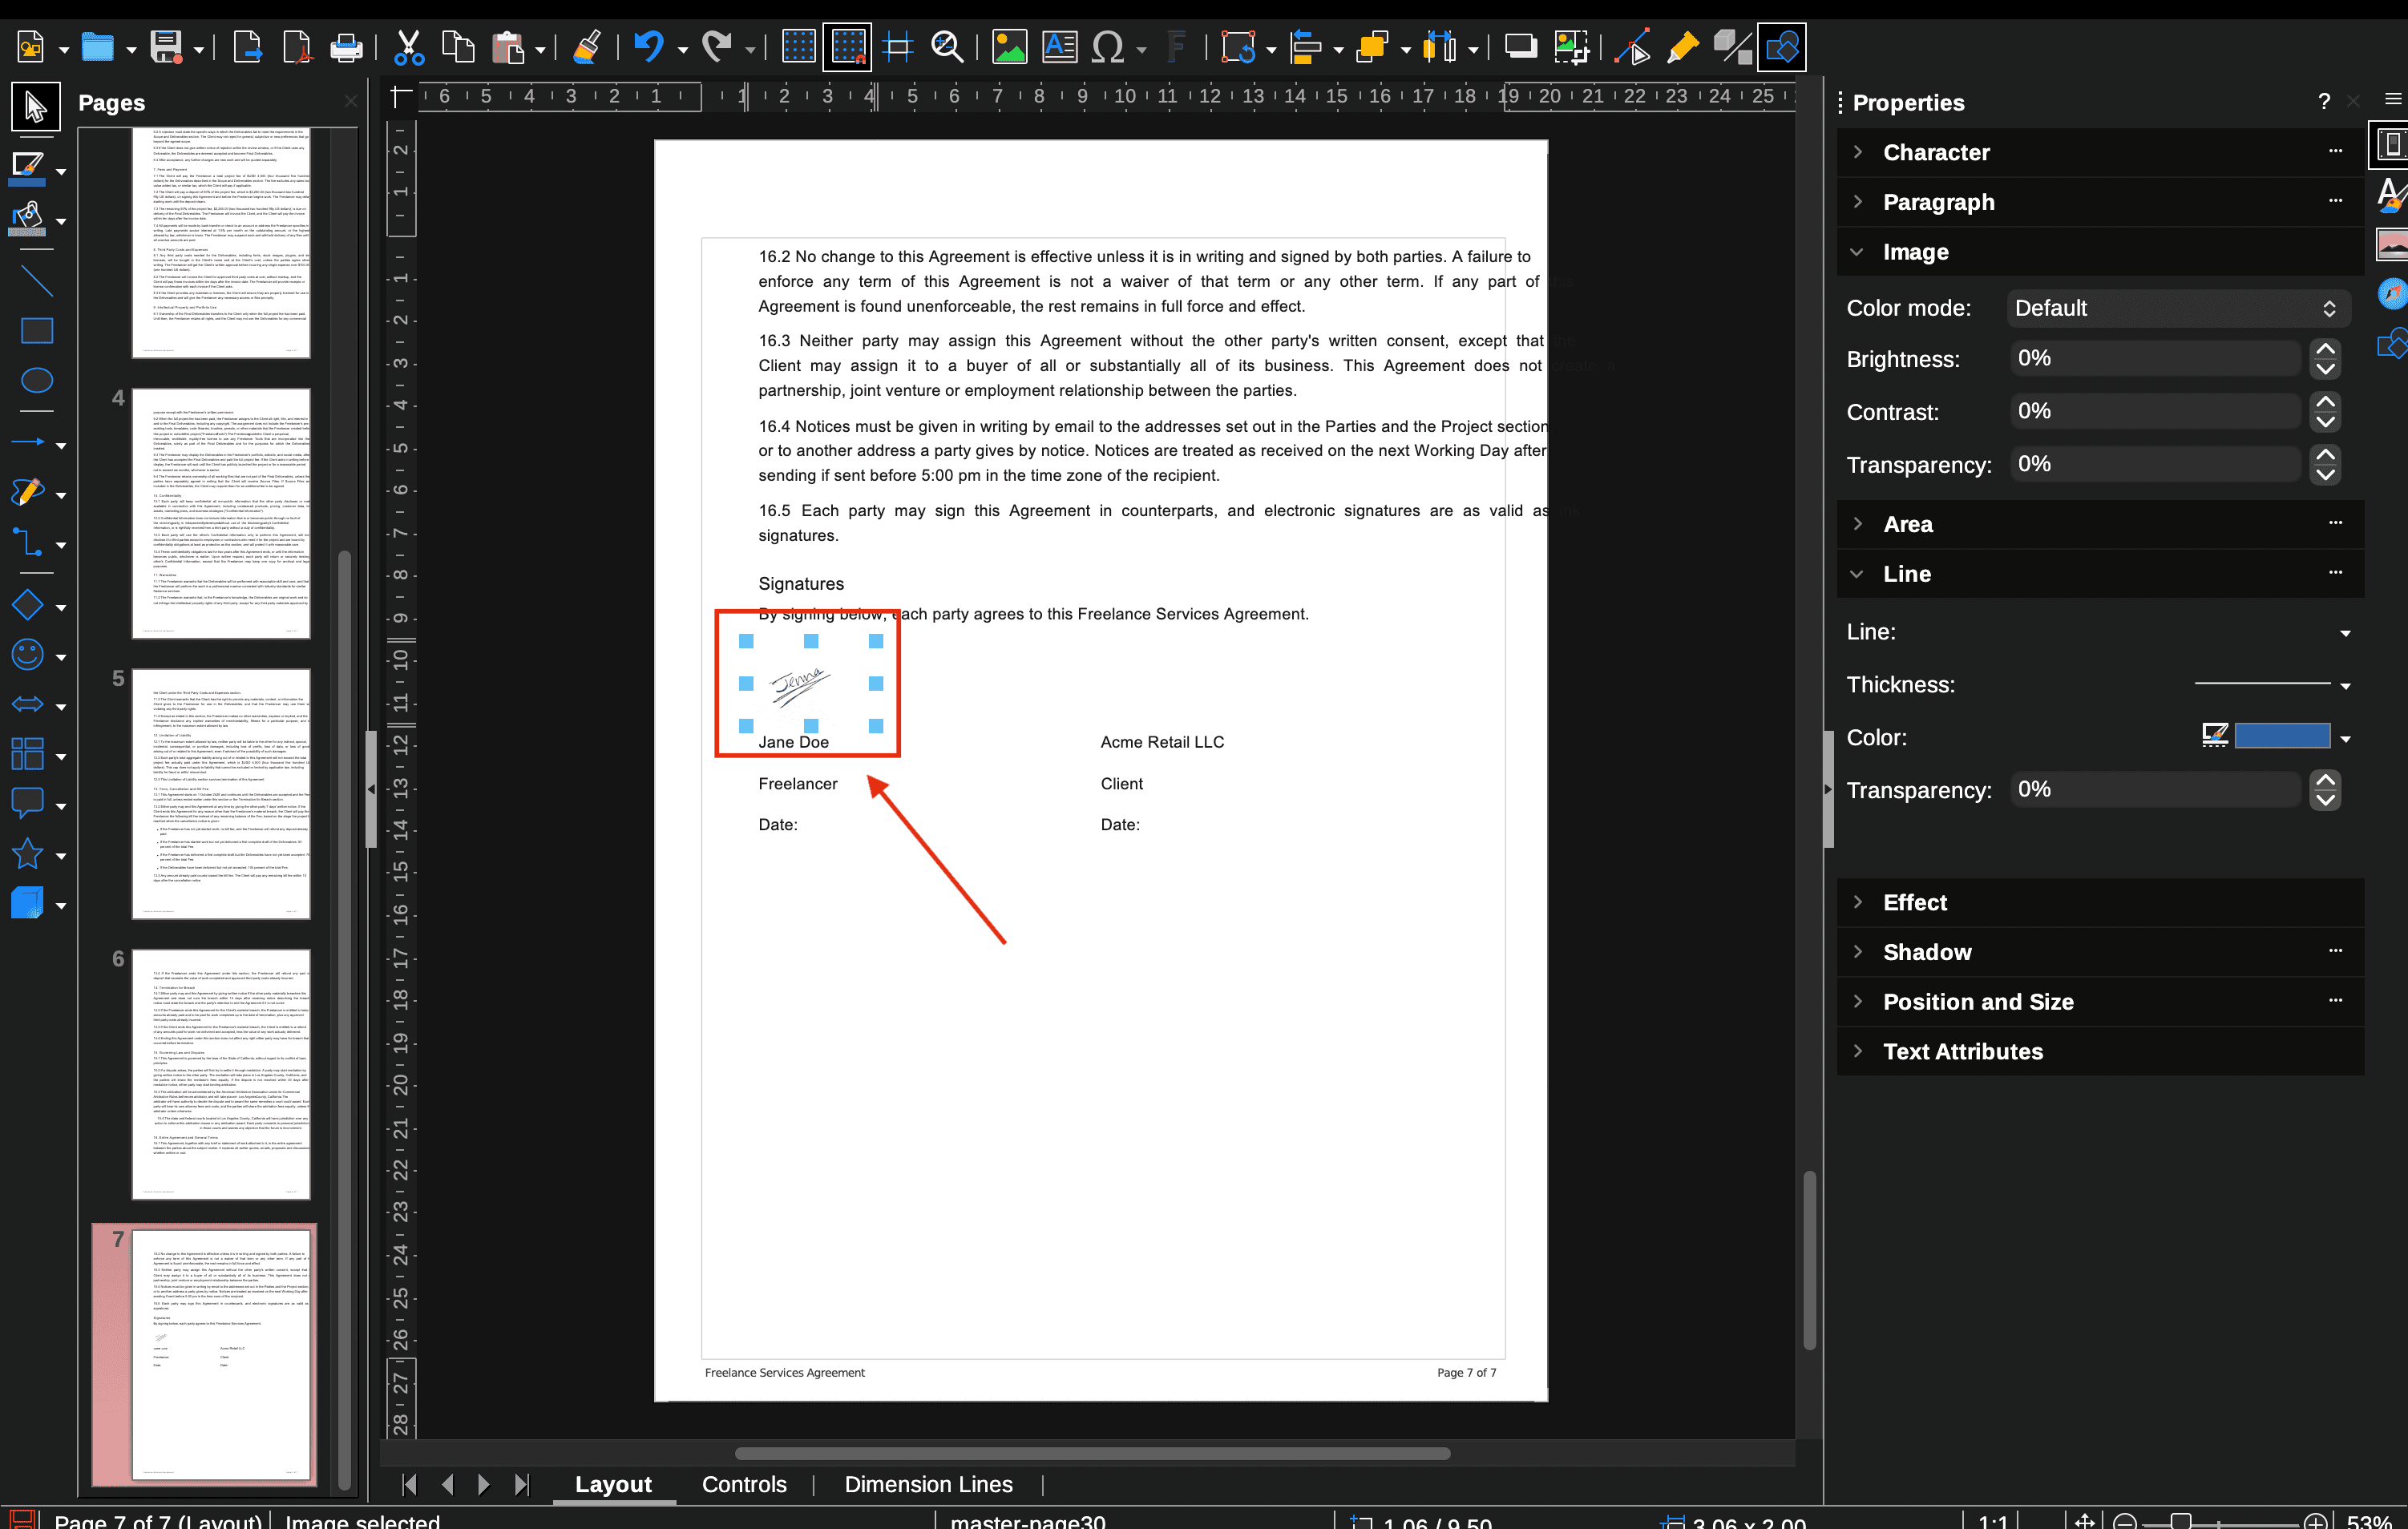Toggle Extrusion on the toolbar

click(x=1733, y=47)
